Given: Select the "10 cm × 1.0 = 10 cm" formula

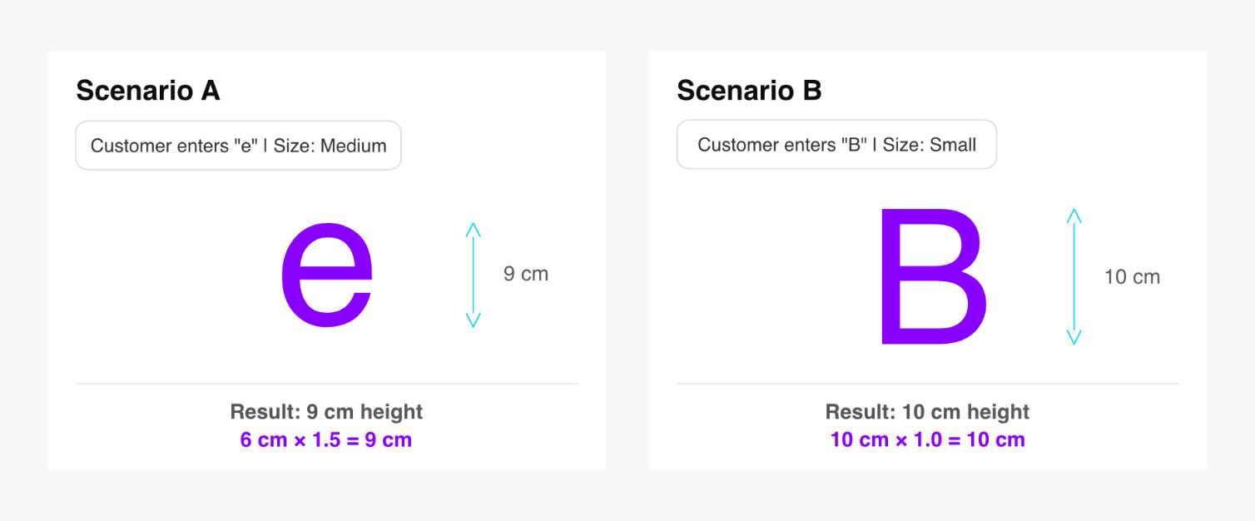Looking at the screenshot, I should click(x=927, y=440).
